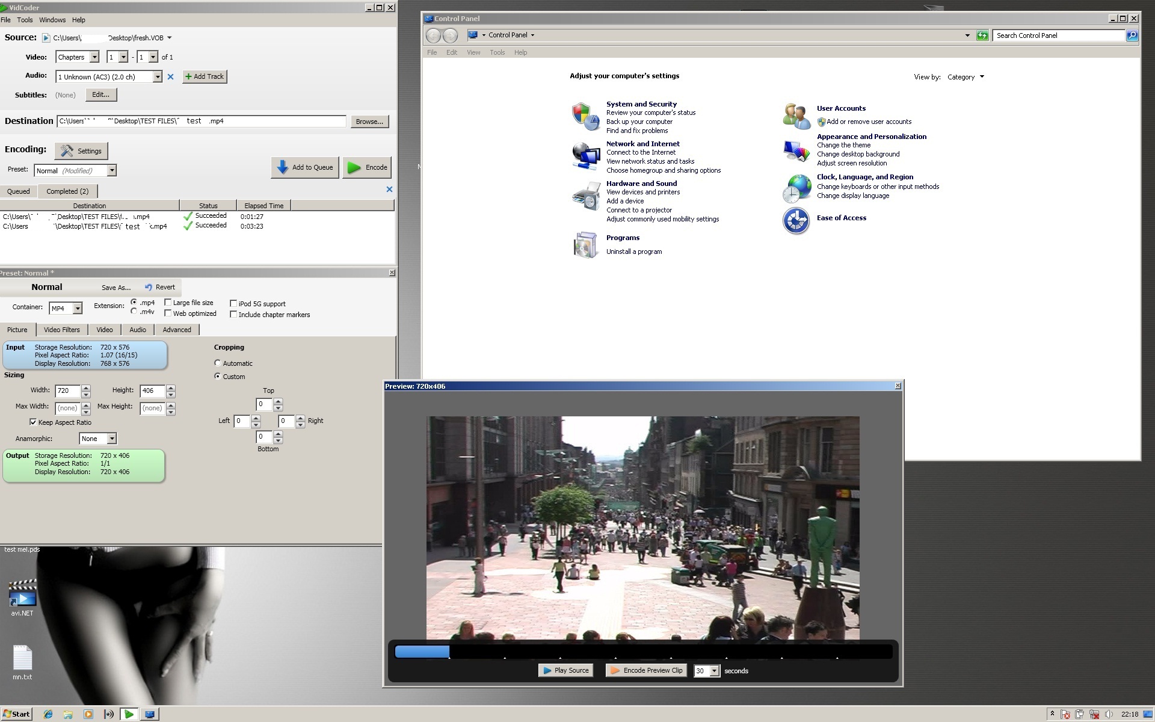Close the queue panel with its blue X
This screenshot has height=722, width=1155.
coord(389,189)
